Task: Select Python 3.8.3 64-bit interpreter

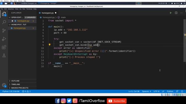Action: coord(11,91)
